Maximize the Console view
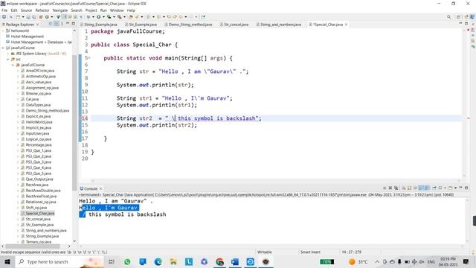 tap(466, 188)
